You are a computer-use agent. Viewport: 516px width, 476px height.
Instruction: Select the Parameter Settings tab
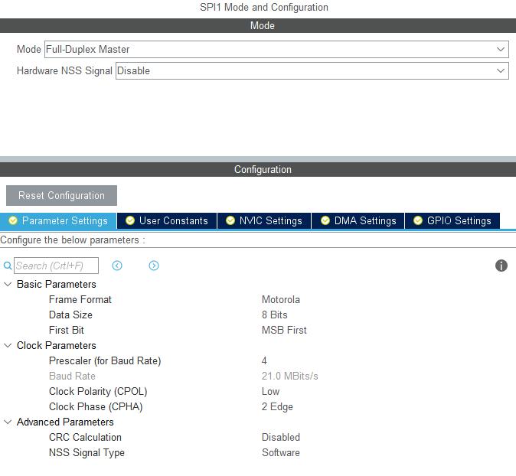[58, 220]
